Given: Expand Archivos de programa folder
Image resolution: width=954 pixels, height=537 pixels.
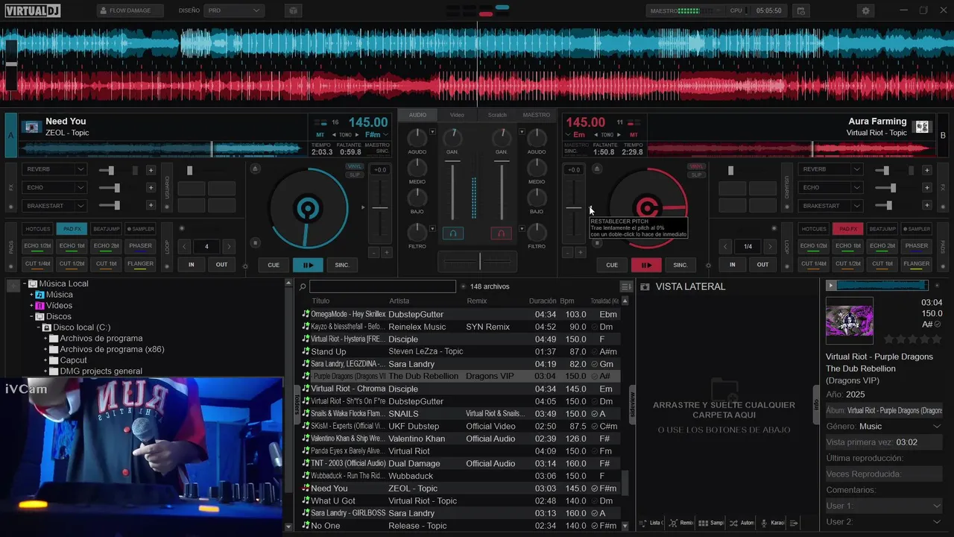Looking at the screenshot, I should click(45, 339).
